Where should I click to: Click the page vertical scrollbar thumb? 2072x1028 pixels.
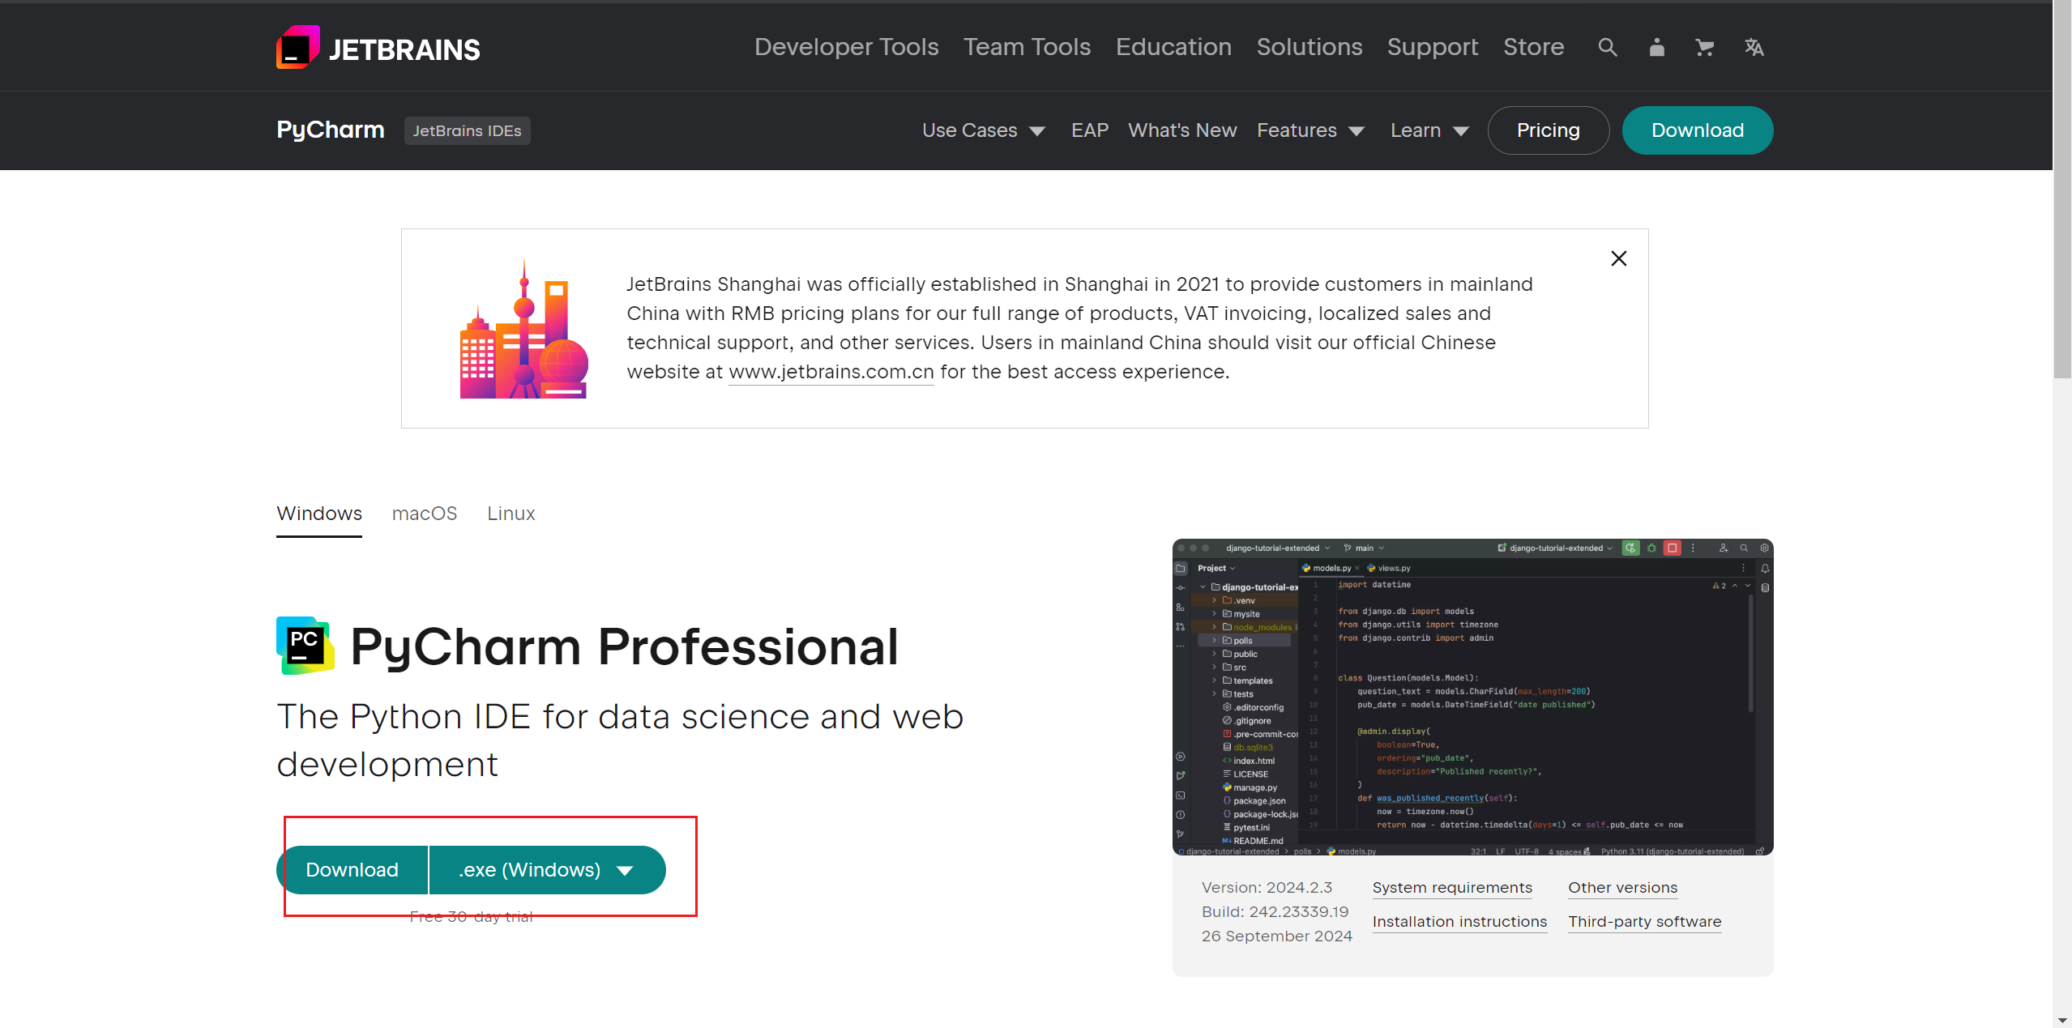2062,190
